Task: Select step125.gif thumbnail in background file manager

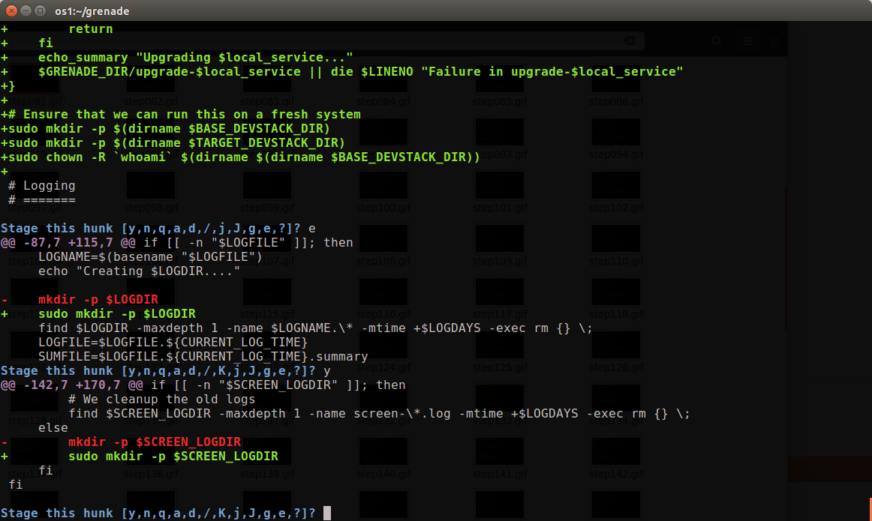Action: [x=499, y=345]
